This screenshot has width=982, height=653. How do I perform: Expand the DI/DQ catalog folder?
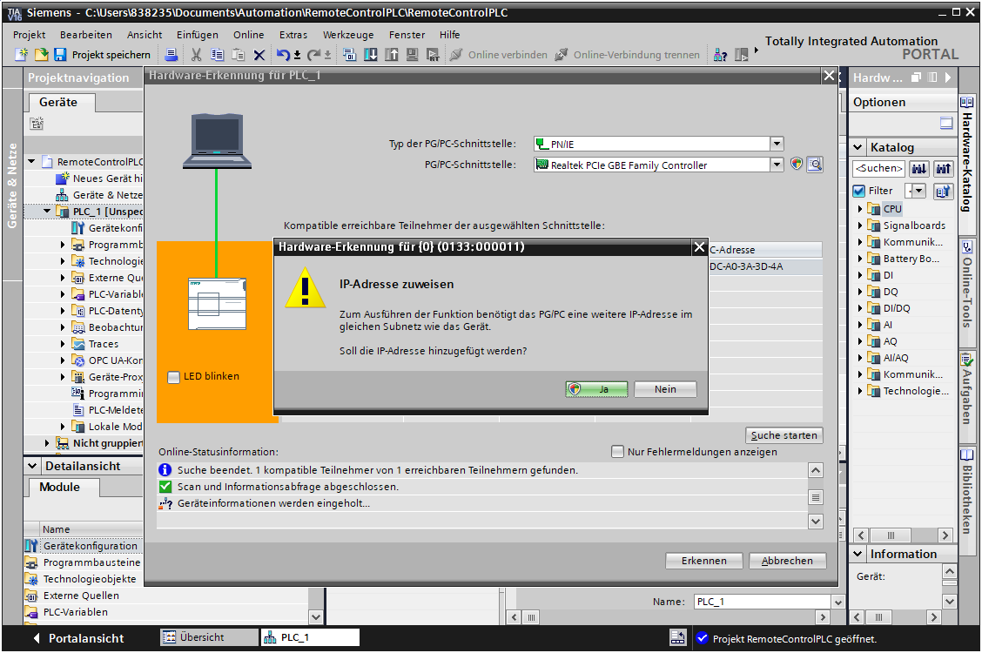pos(859,308)
